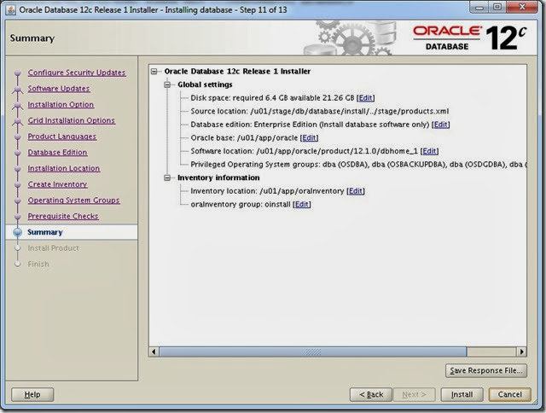Collapse the Inventory information tree node
This screenshot has width=546, height=413.
point(167,178)
